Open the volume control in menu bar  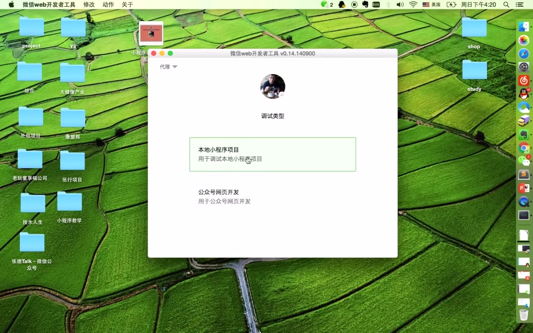400,5
